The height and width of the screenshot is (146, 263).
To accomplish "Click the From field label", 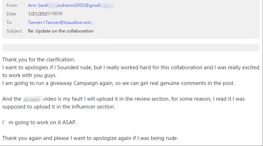I will pyautogui.click(x=12, y=5).
